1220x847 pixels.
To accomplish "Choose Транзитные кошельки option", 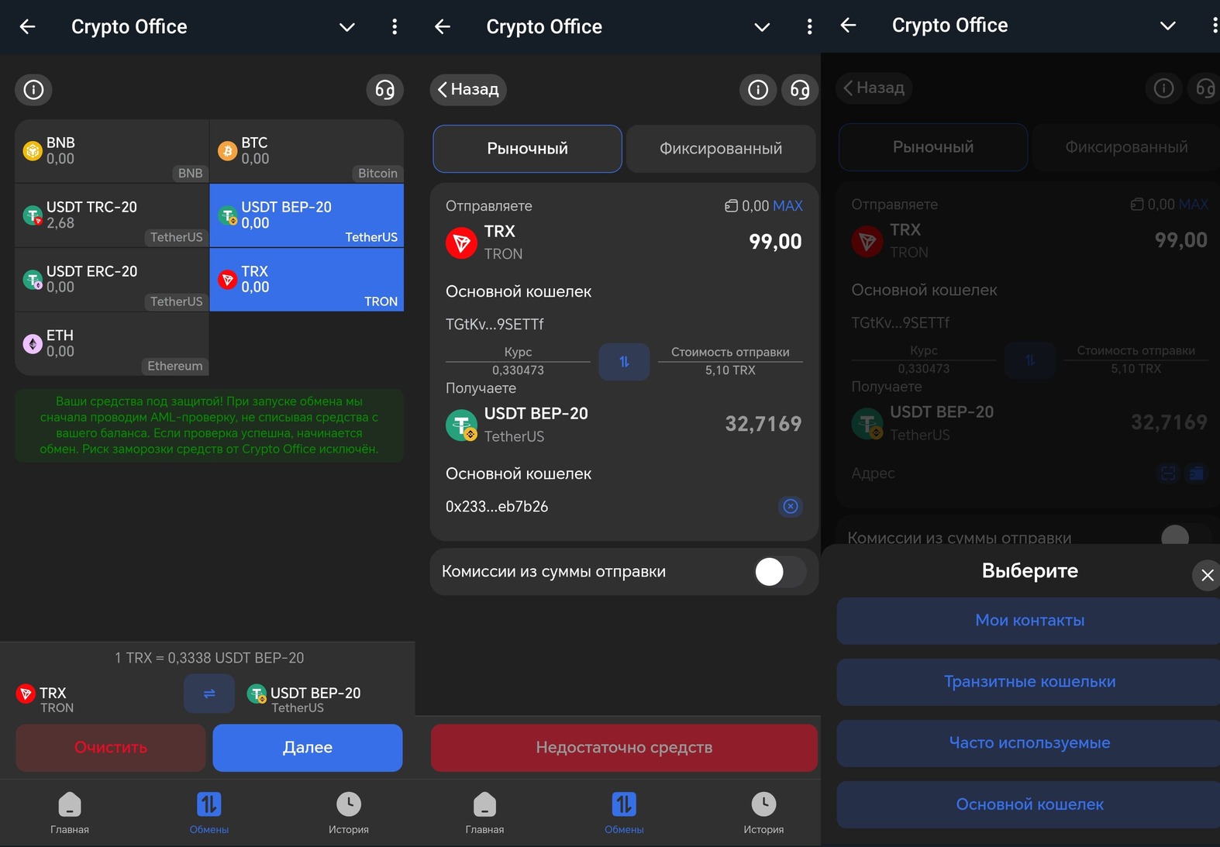I will pyautogui.click(x=1029, y=682).
